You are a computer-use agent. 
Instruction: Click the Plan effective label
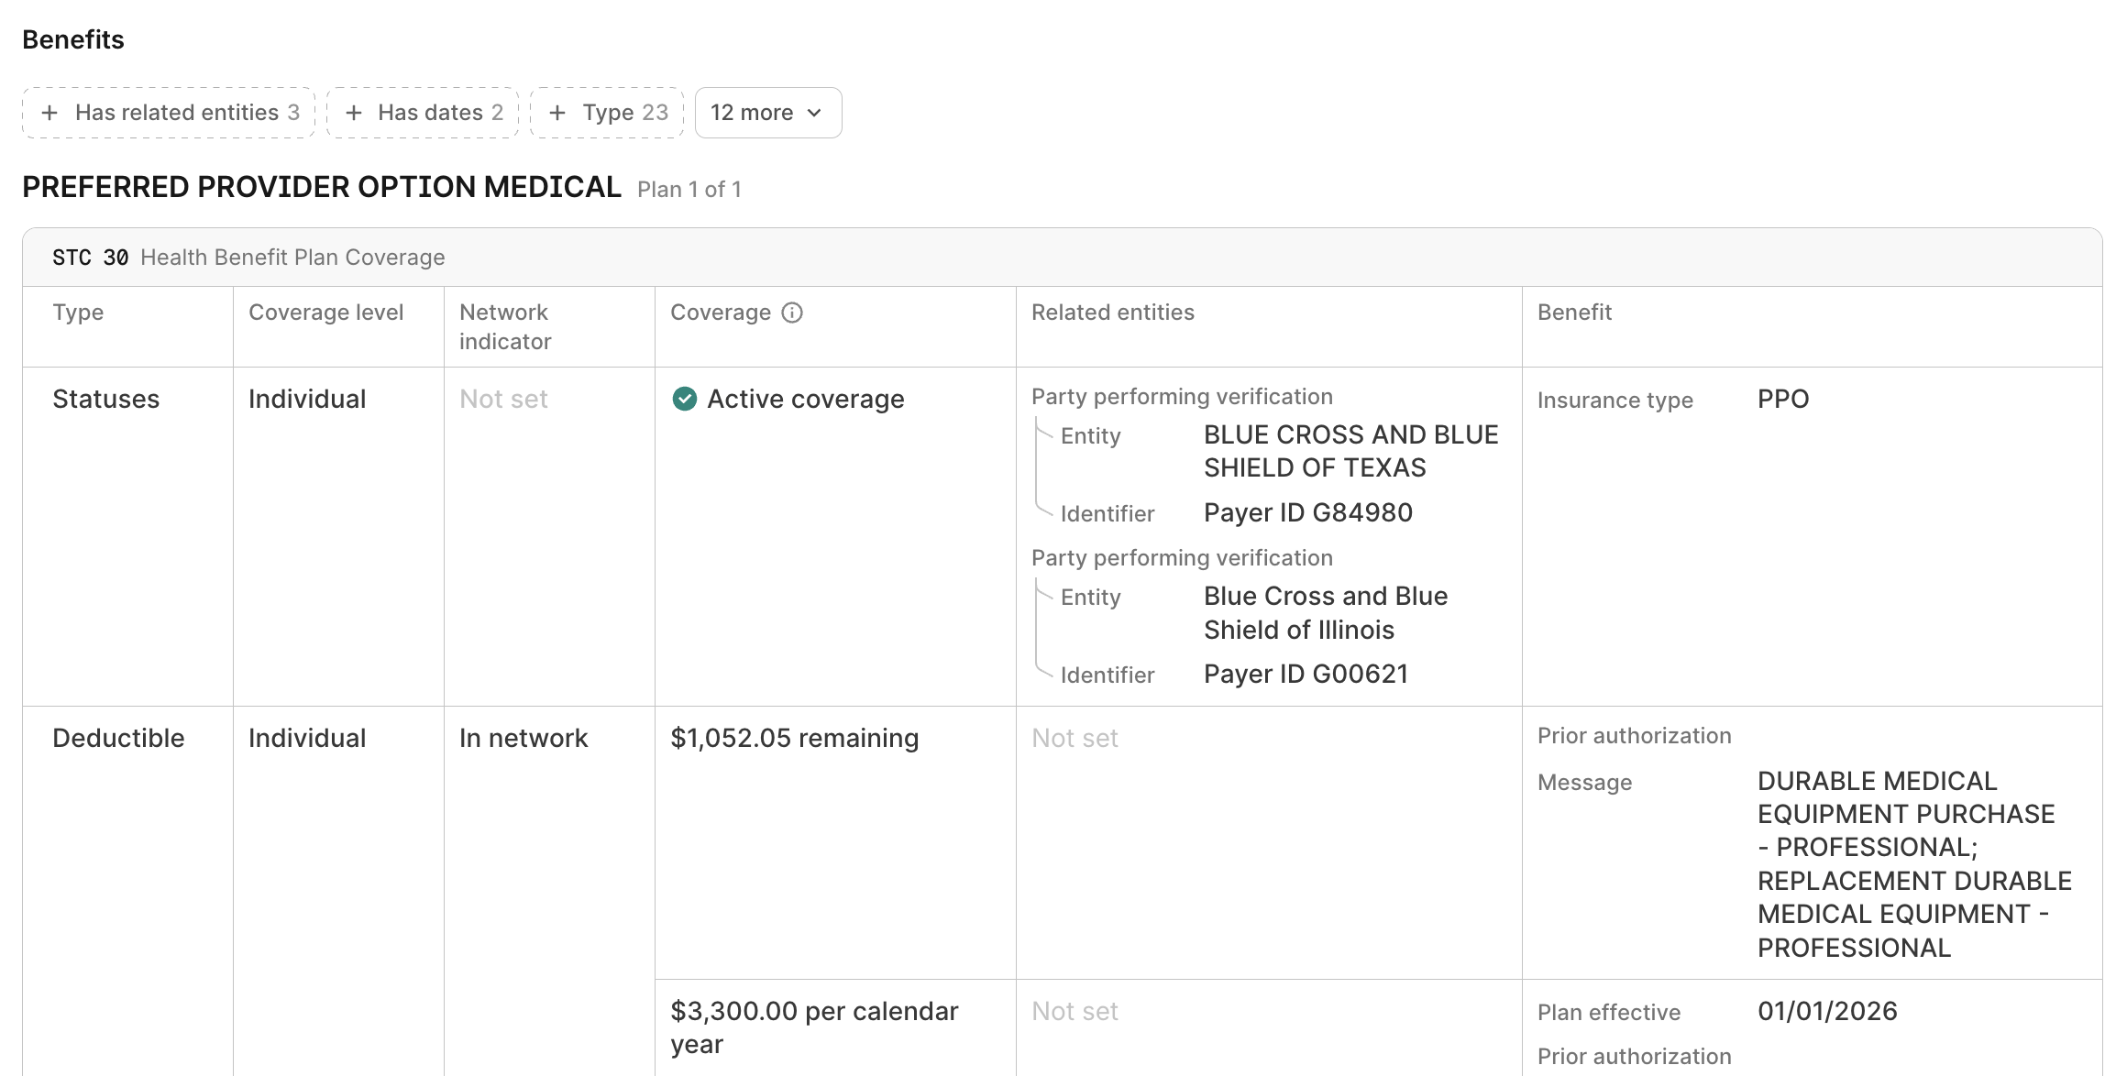click(1609, 1013)
